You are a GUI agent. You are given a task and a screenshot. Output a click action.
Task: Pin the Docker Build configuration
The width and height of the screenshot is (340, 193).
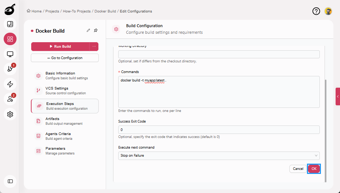click(95, 30)
